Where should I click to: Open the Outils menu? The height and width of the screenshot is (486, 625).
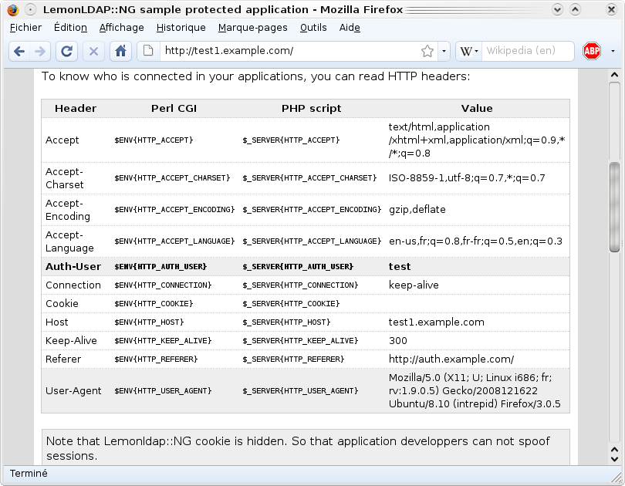pyautogui.click(x=313, y=28)
